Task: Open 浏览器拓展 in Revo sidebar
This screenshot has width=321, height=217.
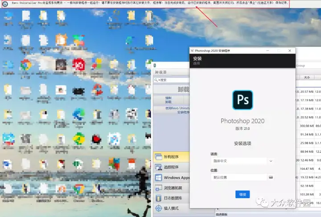Action: pyautogui.click(x=172, y=188)
